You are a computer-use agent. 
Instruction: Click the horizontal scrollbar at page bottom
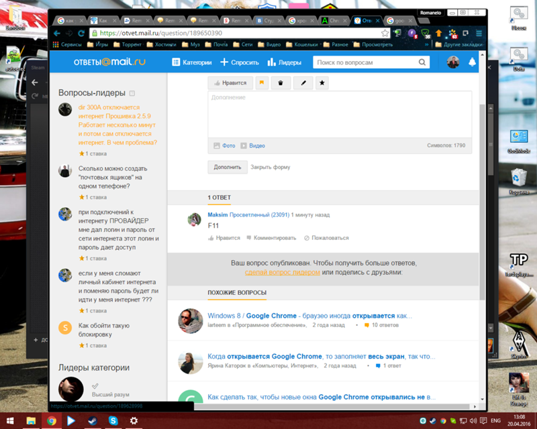point(332,406)
